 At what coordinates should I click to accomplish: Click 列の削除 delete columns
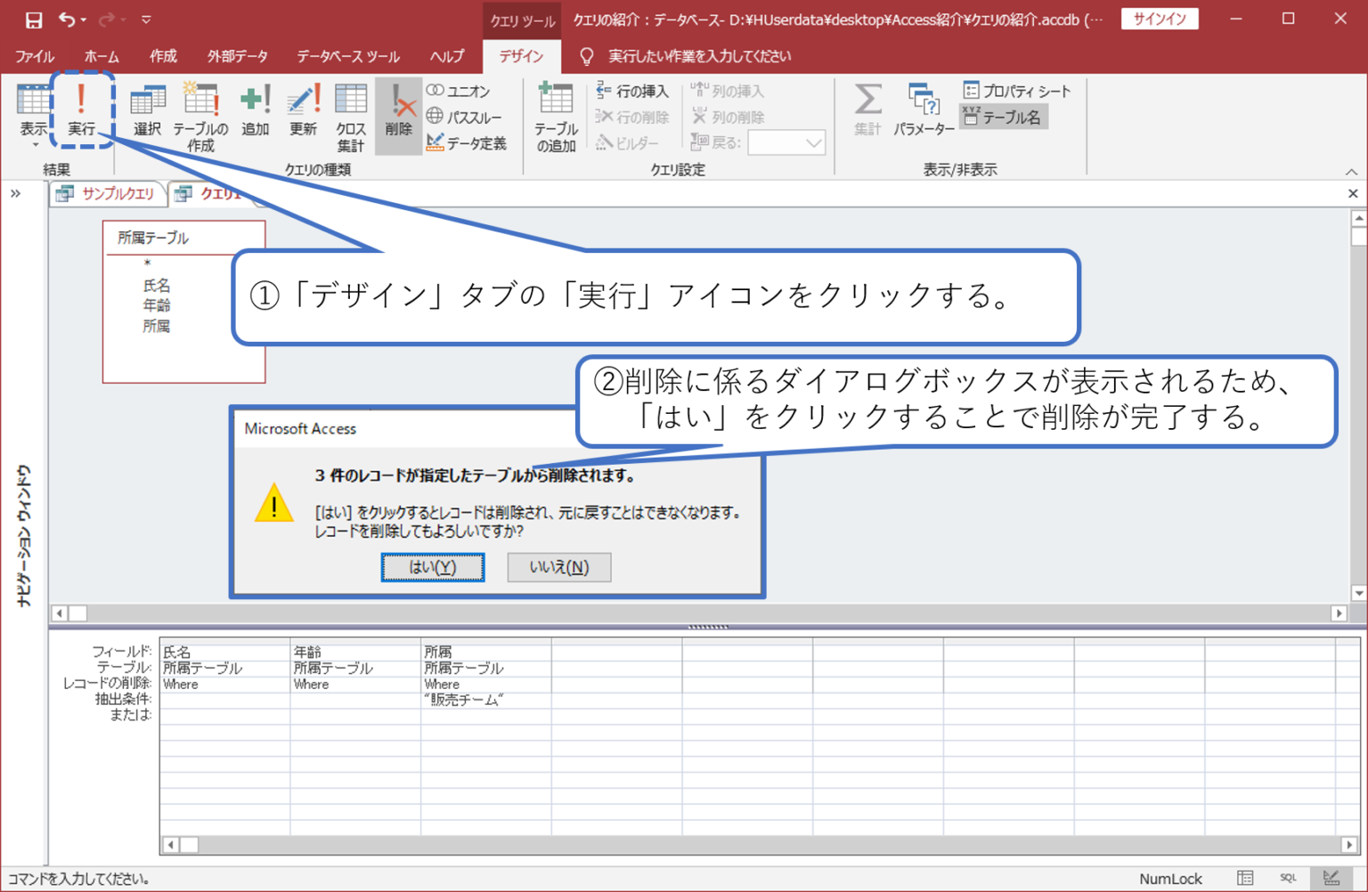coord(728,117)
